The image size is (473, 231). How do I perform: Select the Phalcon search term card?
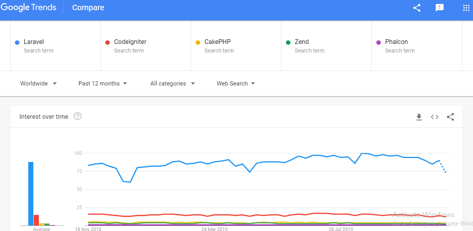[x=416, y=45]
